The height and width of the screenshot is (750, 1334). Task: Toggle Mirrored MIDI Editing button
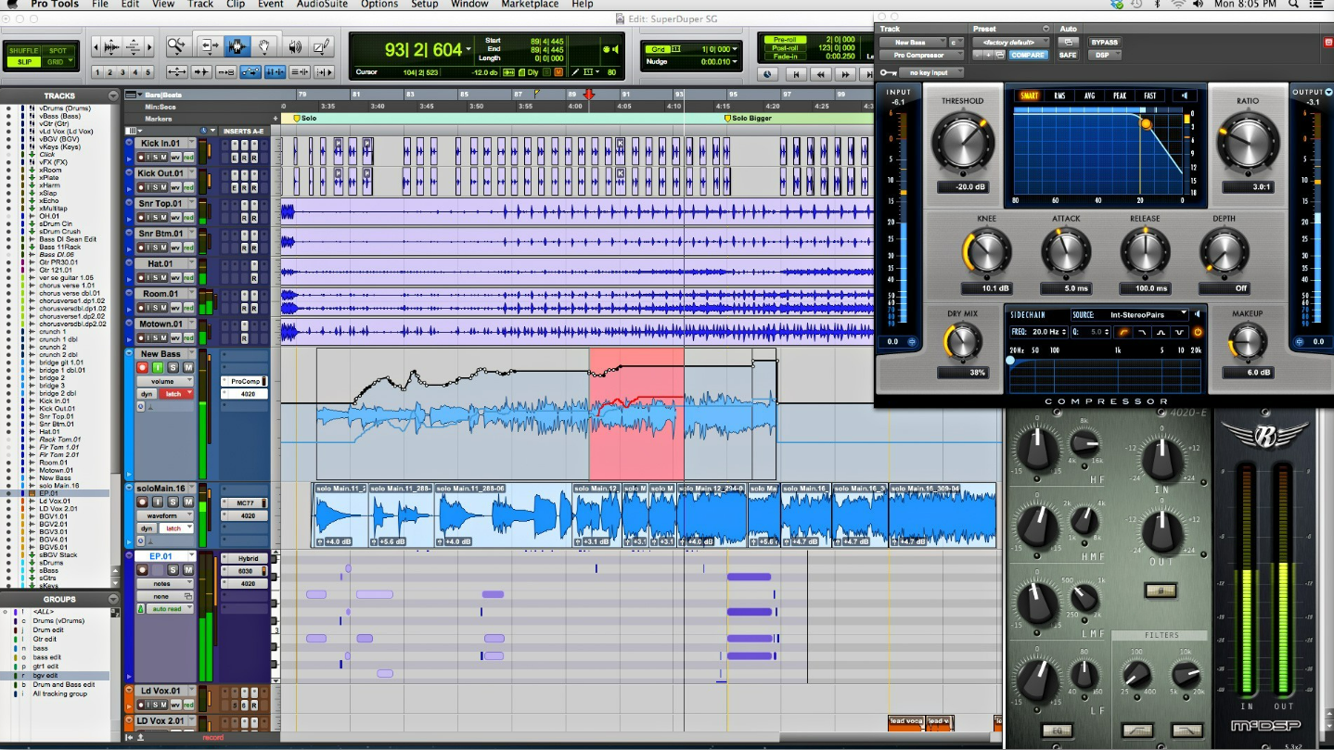226,72
